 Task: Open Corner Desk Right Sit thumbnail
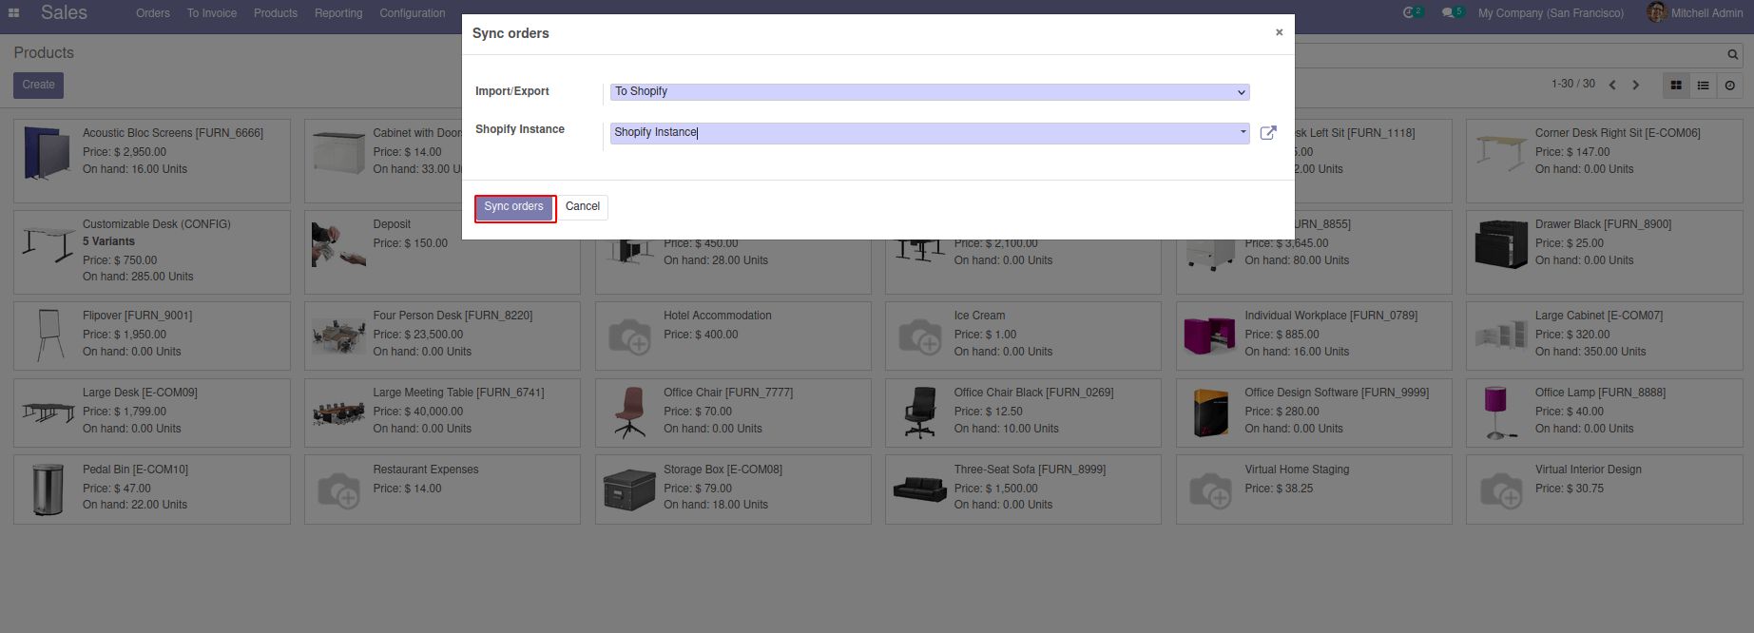click(1501, 154)
